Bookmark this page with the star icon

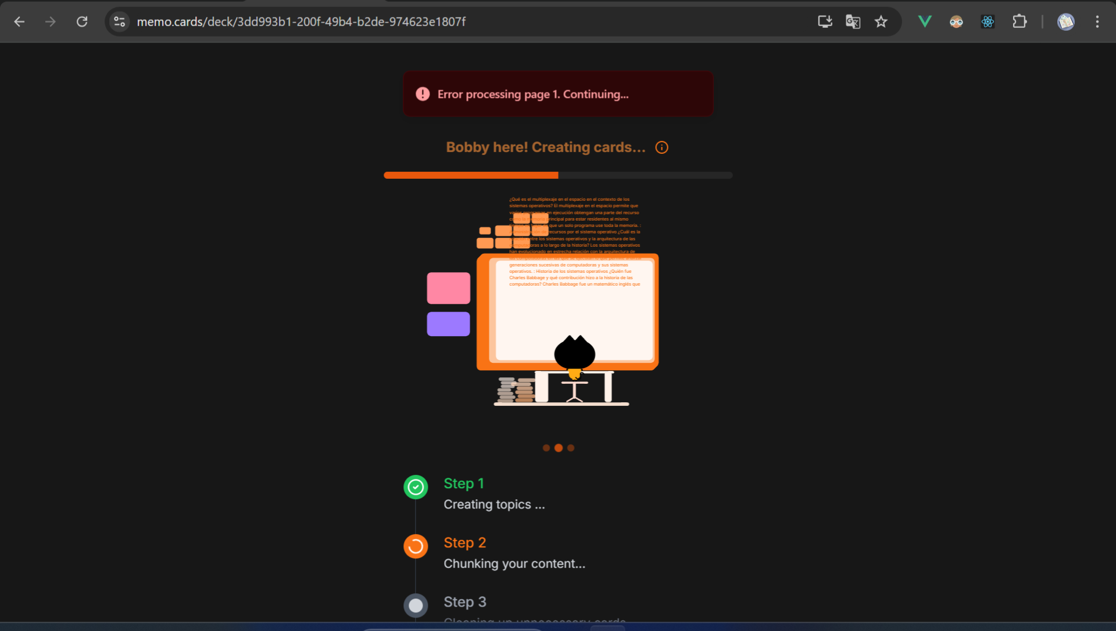(881, 21)
